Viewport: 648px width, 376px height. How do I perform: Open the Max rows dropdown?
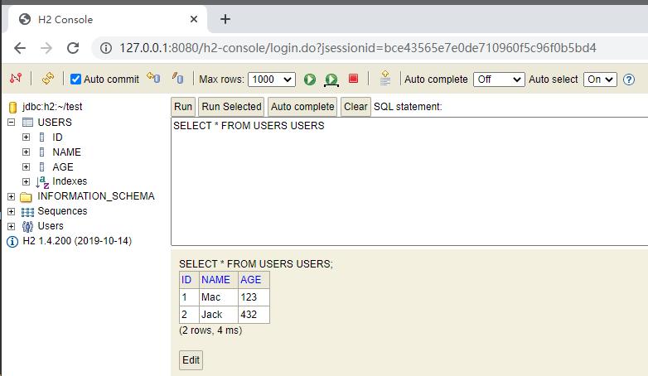(271, 80)
